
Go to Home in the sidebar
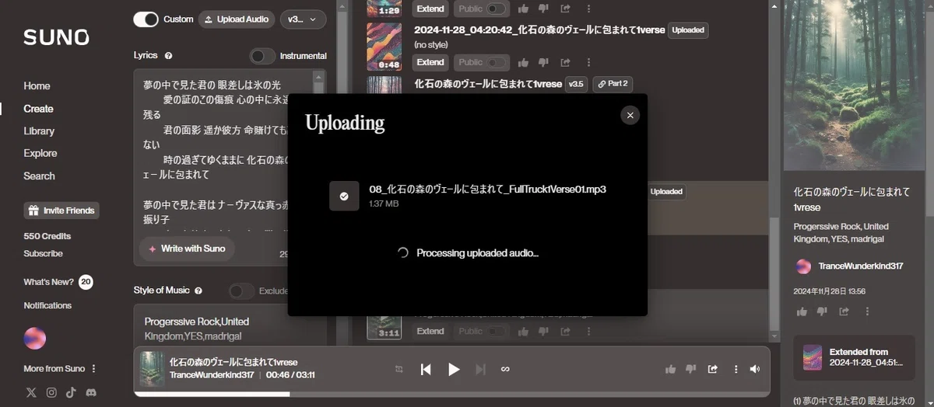(x=37, y=86)
